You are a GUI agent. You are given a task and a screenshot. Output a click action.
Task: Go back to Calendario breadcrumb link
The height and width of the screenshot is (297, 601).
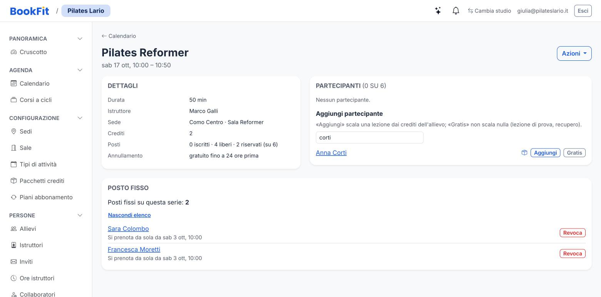coord(119,36)
